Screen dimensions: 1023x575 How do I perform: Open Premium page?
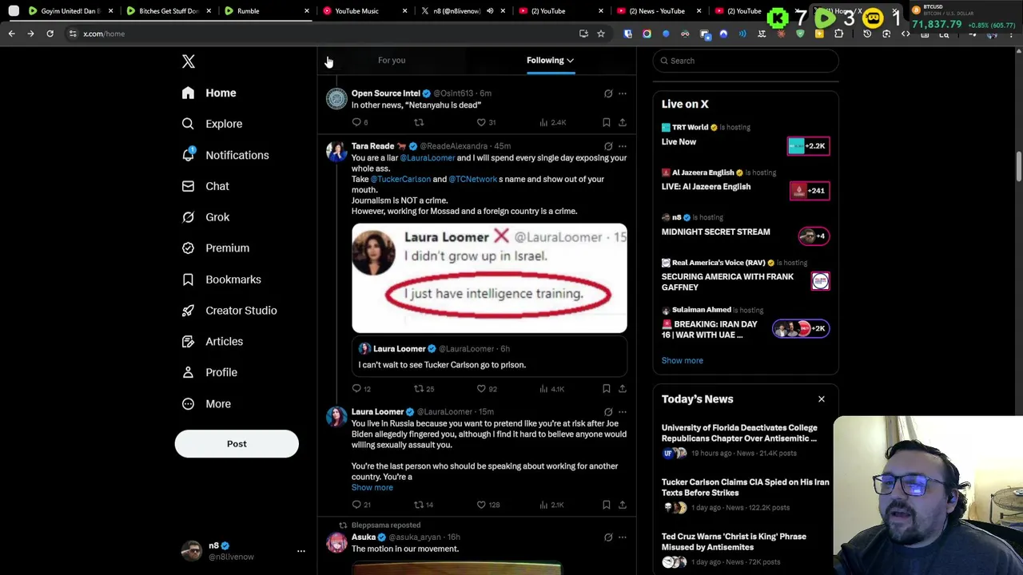[x=215, y=248]
